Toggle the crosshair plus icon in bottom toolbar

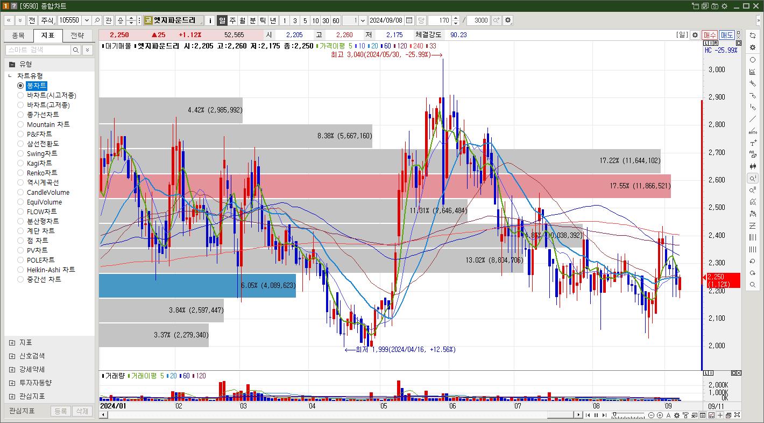pos(720,415)
